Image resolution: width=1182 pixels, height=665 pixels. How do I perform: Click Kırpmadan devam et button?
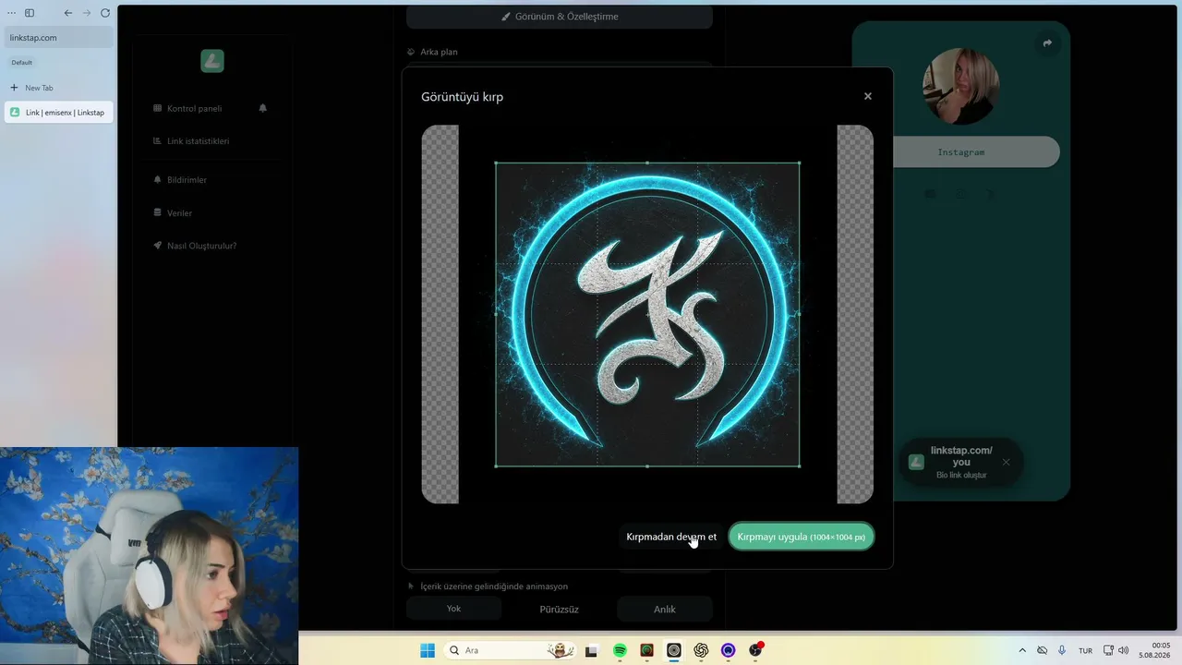pyautogui.click(x=671, y=537)
